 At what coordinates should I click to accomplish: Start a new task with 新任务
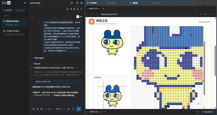(x=14, y=10)
